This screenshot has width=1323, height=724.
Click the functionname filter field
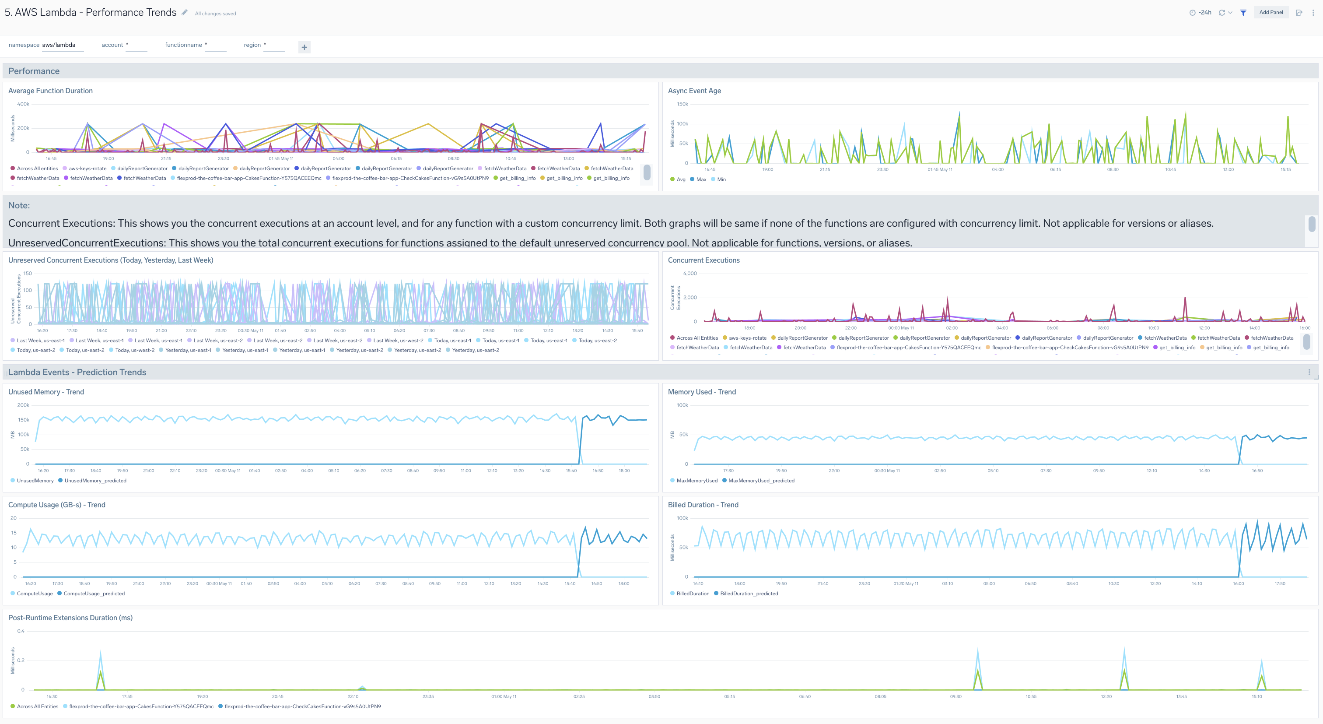(x=215, y=45)
